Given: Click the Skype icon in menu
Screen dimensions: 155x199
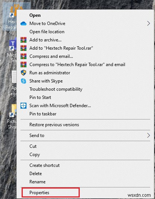Looking at the screenshot, I should [x=23, y=81].
